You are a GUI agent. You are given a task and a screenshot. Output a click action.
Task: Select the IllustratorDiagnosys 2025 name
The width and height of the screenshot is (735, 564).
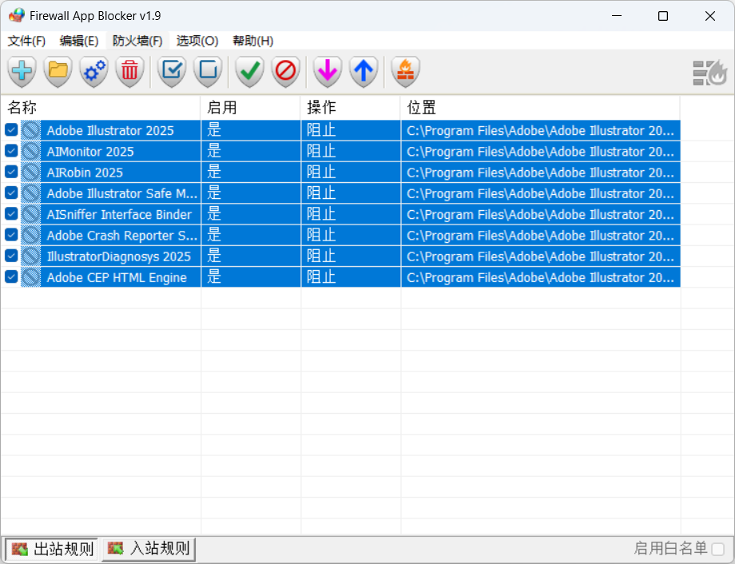click(x=118, y=256)
